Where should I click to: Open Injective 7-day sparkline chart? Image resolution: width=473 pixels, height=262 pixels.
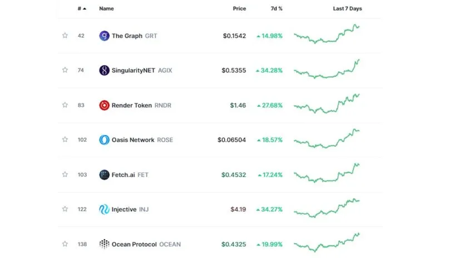click(327, 208)
